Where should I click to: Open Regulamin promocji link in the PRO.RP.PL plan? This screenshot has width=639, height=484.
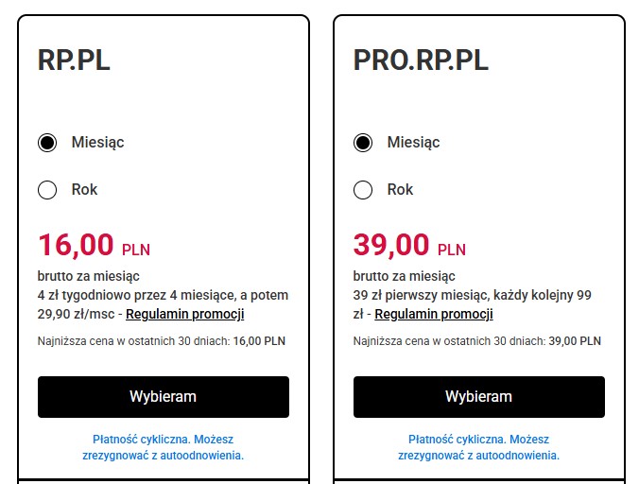point(434,314)
